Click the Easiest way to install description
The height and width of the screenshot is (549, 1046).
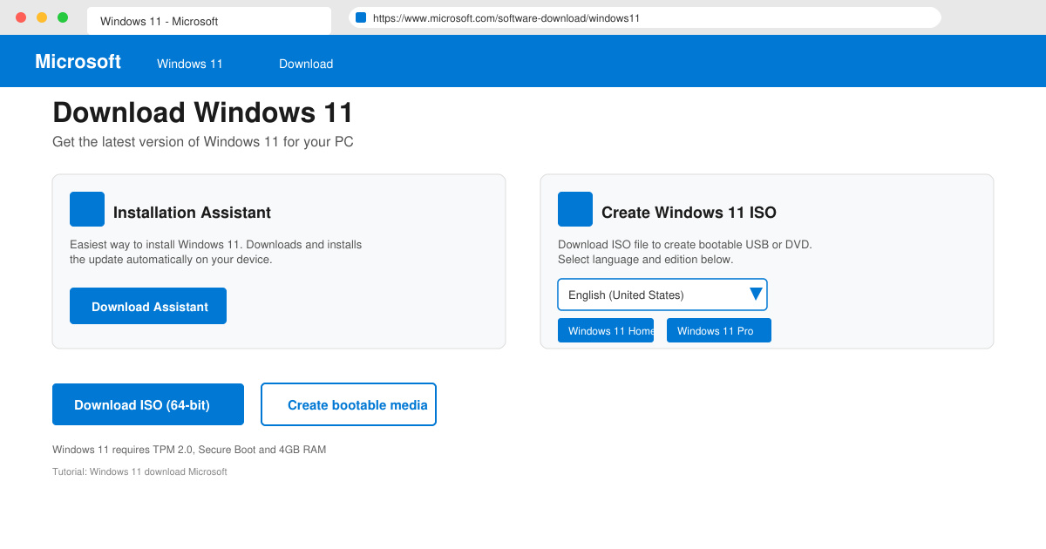coord(216,252)
